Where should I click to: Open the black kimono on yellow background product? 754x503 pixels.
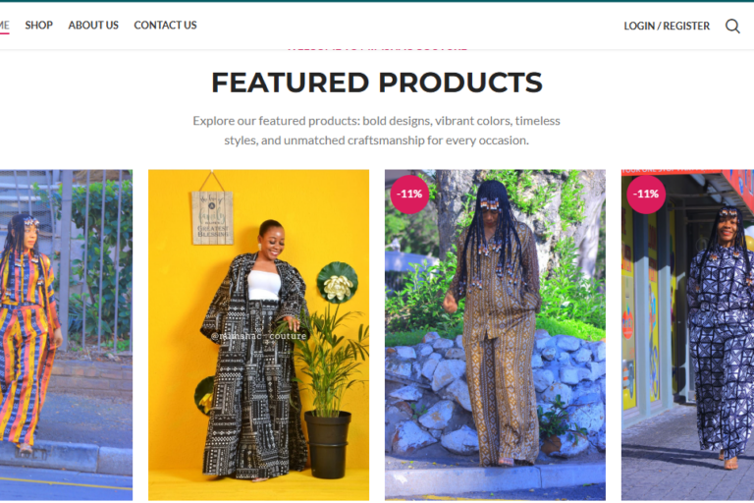tap(259, 335)
